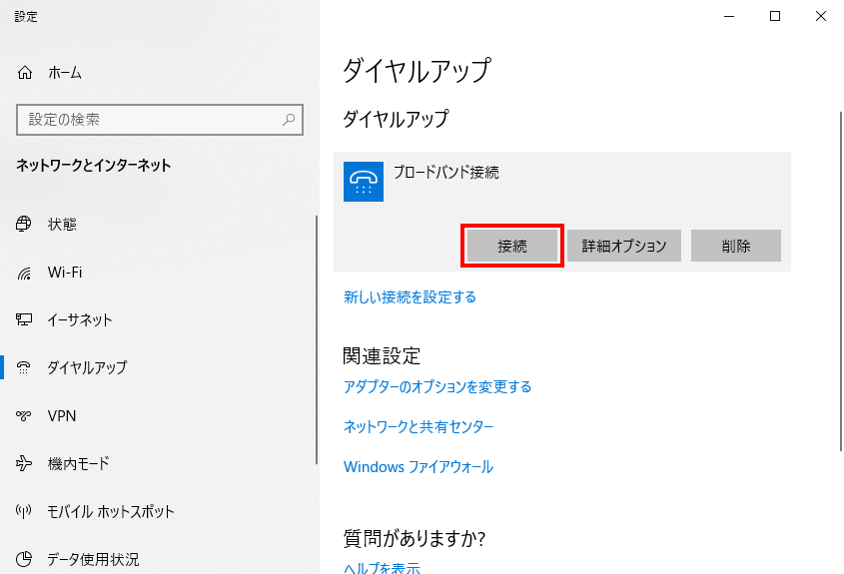
Task: Open the Wi-Fi settings section
Action: pos(65,273)
